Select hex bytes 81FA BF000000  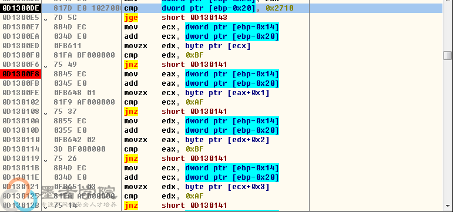(x=85, y=55)
